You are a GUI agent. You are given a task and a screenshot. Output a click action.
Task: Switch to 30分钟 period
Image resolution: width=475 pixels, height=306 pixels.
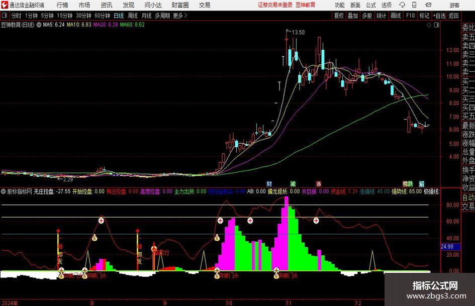(x=83, y=16)
